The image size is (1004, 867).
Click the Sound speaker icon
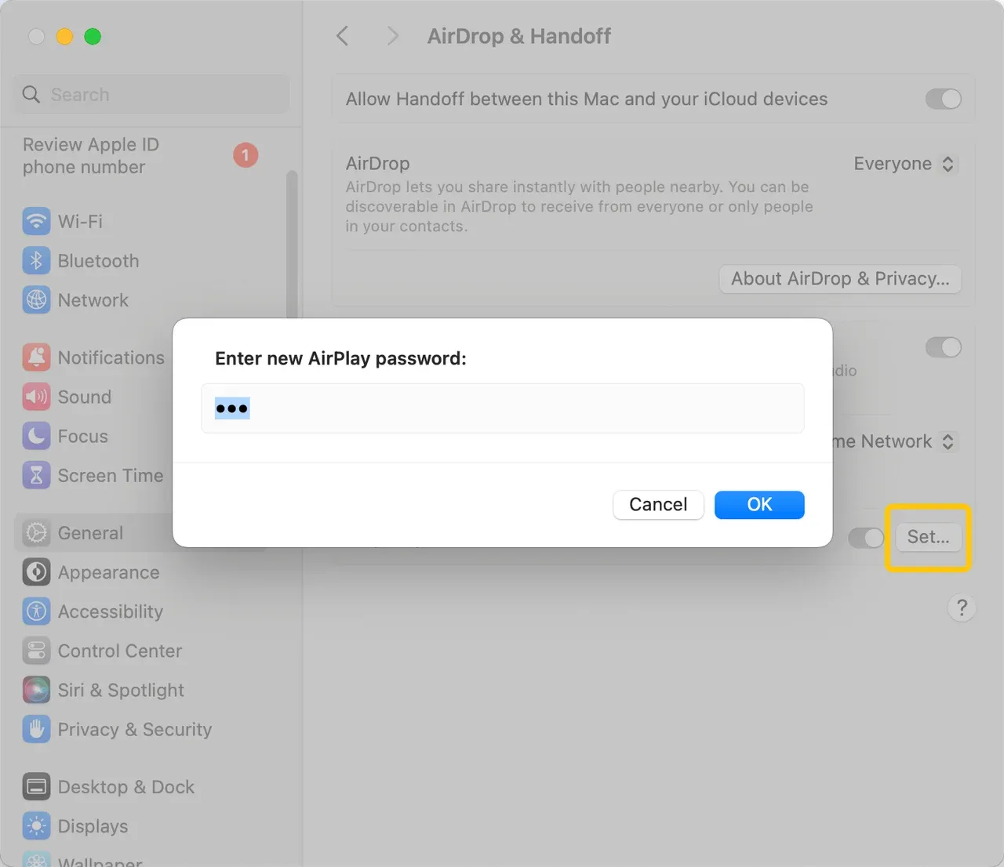tap(36, 397)
